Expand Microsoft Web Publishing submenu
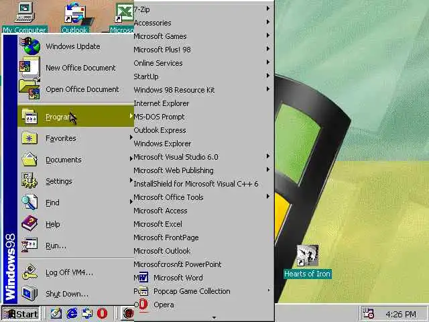 204,170
